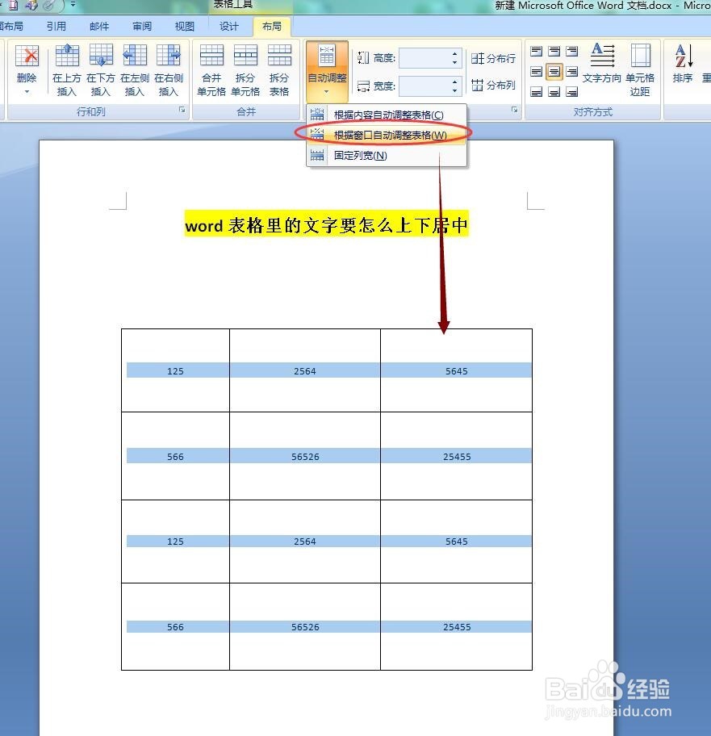Choose 根据窗口自动调整表格 from the menu
The width and height of the screenshot is (711, 736).
point(387,134)
